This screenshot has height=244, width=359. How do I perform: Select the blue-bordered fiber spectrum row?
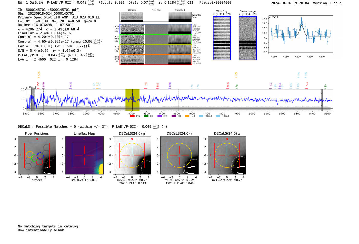click(156, 29)
